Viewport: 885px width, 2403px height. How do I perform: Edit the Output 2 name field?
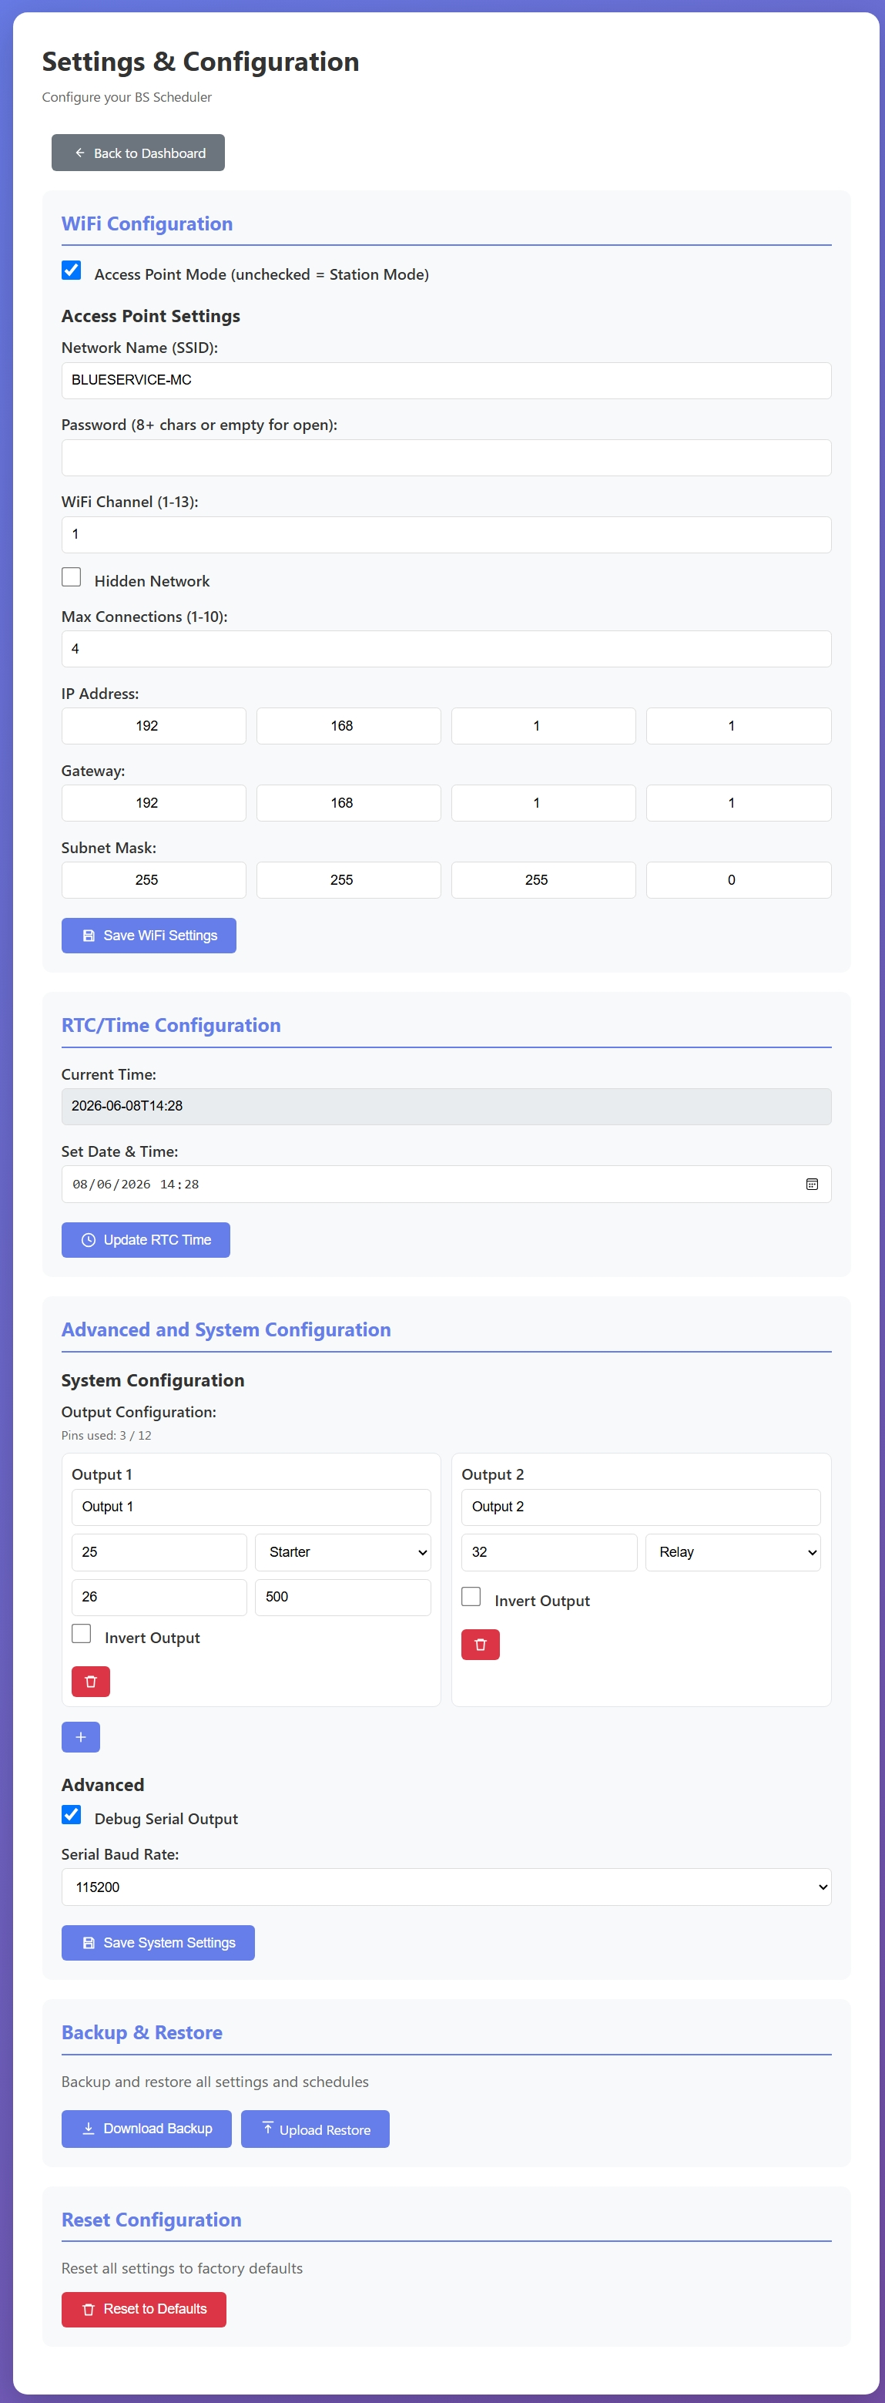click(641, 1507)
